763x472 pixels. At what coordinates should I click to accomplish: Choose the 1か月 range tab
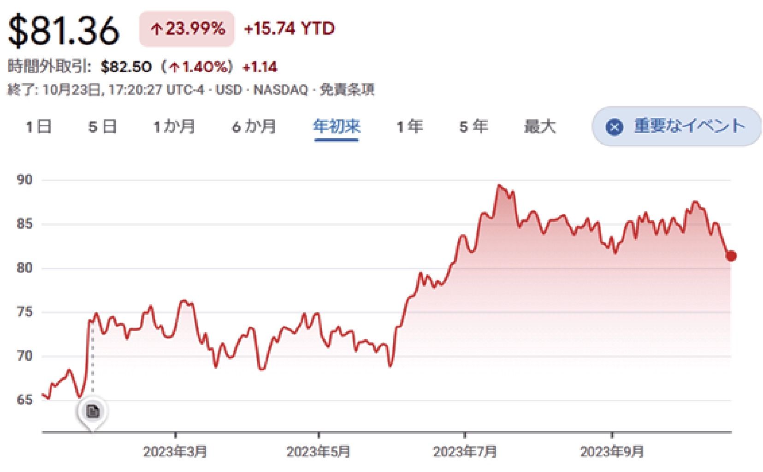pyautogui.click(x=174, y=126)
